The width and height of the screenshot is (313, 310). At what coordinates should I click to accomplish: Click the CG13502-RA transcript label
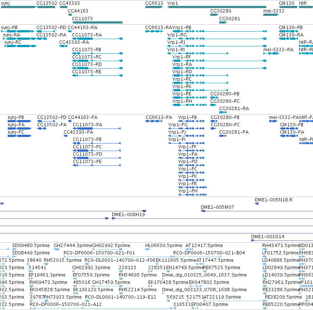(51, 35)
